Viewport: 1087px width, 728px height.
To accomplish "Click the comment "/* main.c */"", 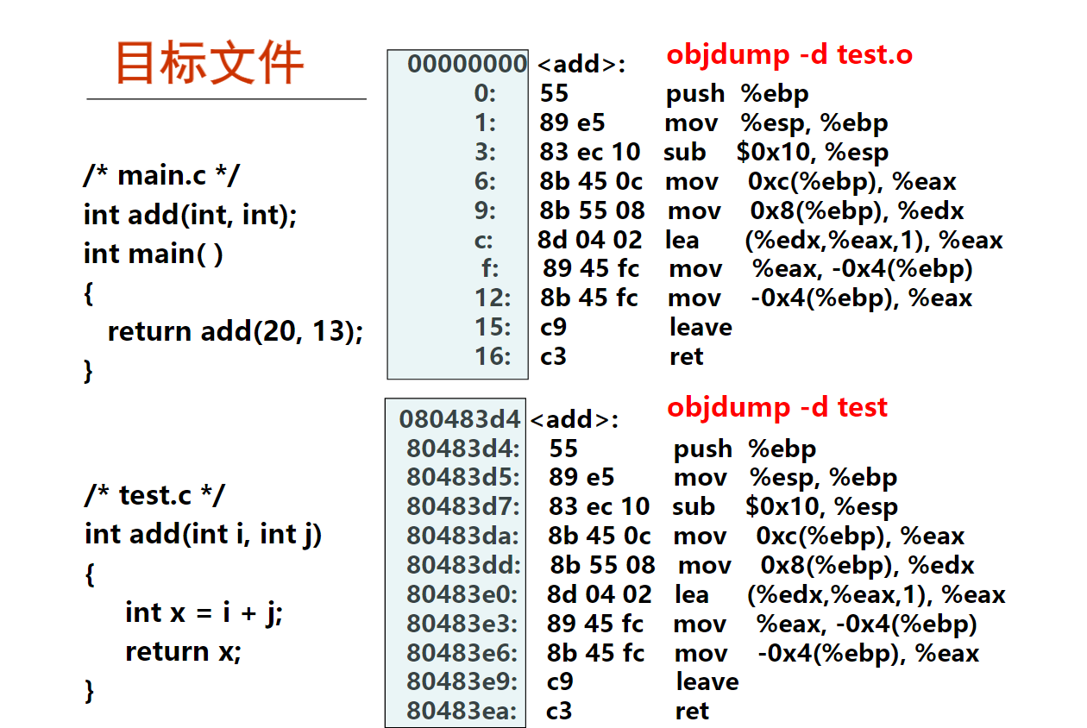I will pos(161,175).
